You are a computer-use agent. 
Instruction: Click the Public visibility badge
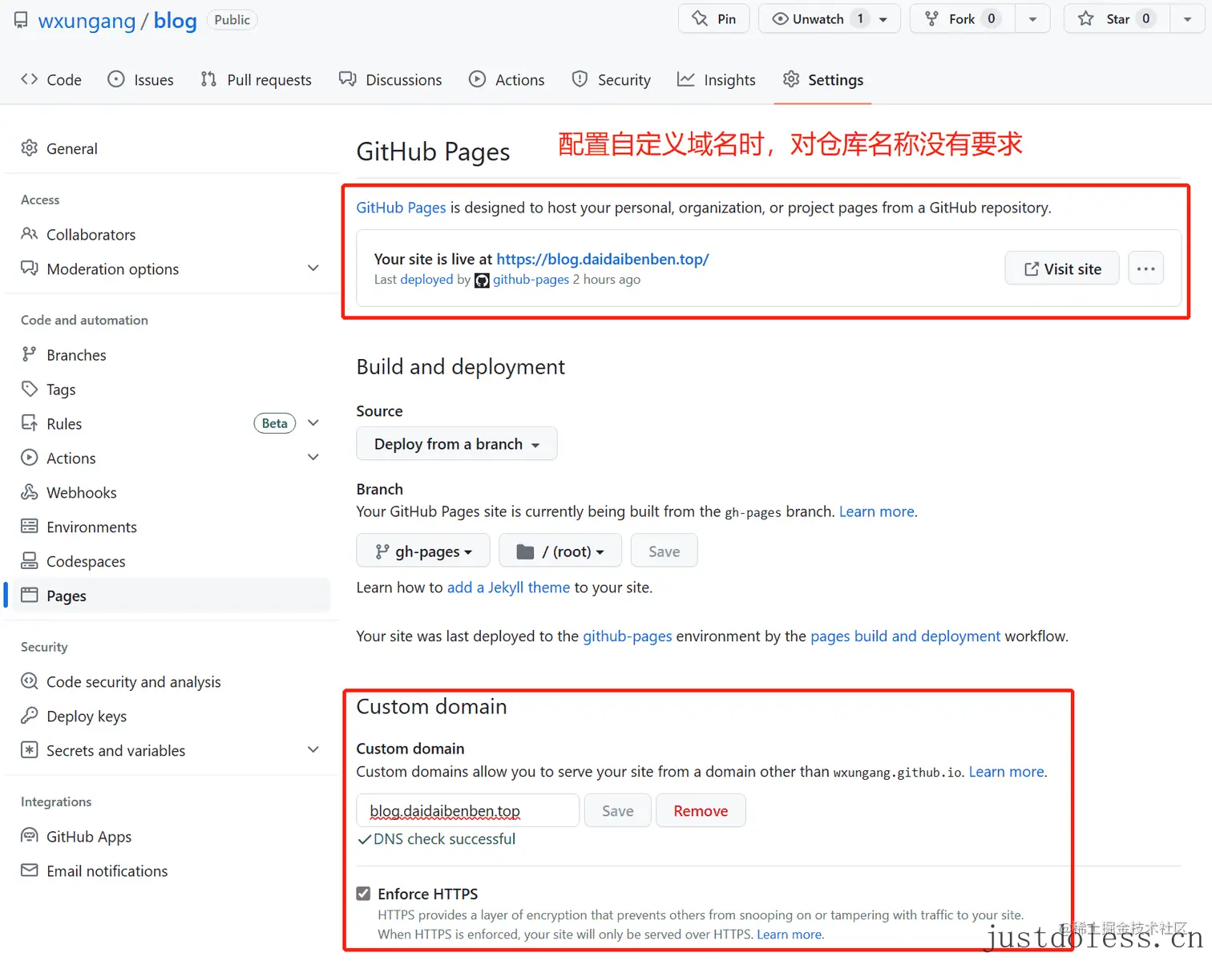point(232,19)
